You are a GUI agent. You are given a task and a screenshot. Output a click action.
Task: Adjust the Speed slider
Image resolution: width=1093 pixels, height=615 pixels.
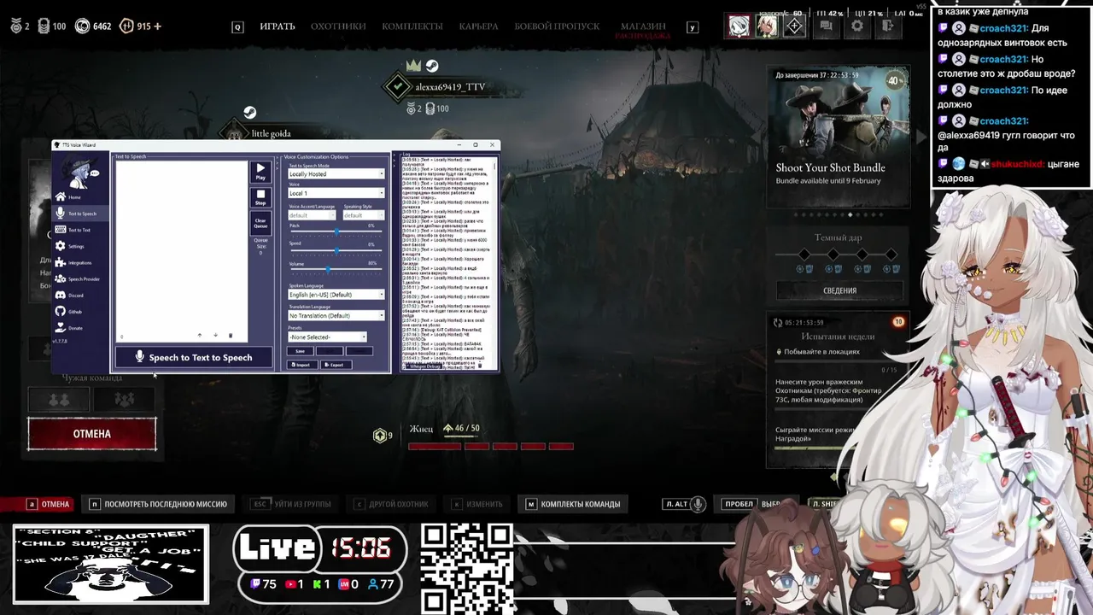coord(336,250)
